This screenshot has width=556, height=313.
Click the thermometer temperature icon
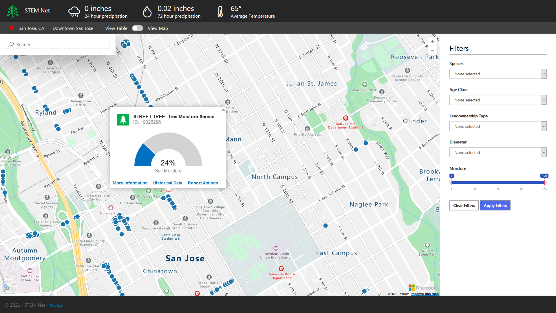pos(220,12)
